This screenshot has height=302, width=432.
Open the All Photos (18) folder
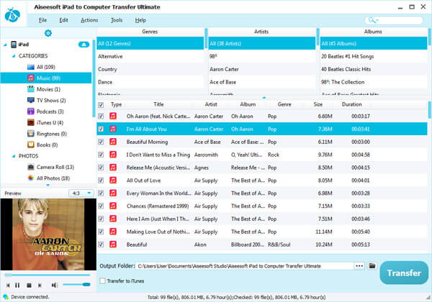[x=48, y=178]
